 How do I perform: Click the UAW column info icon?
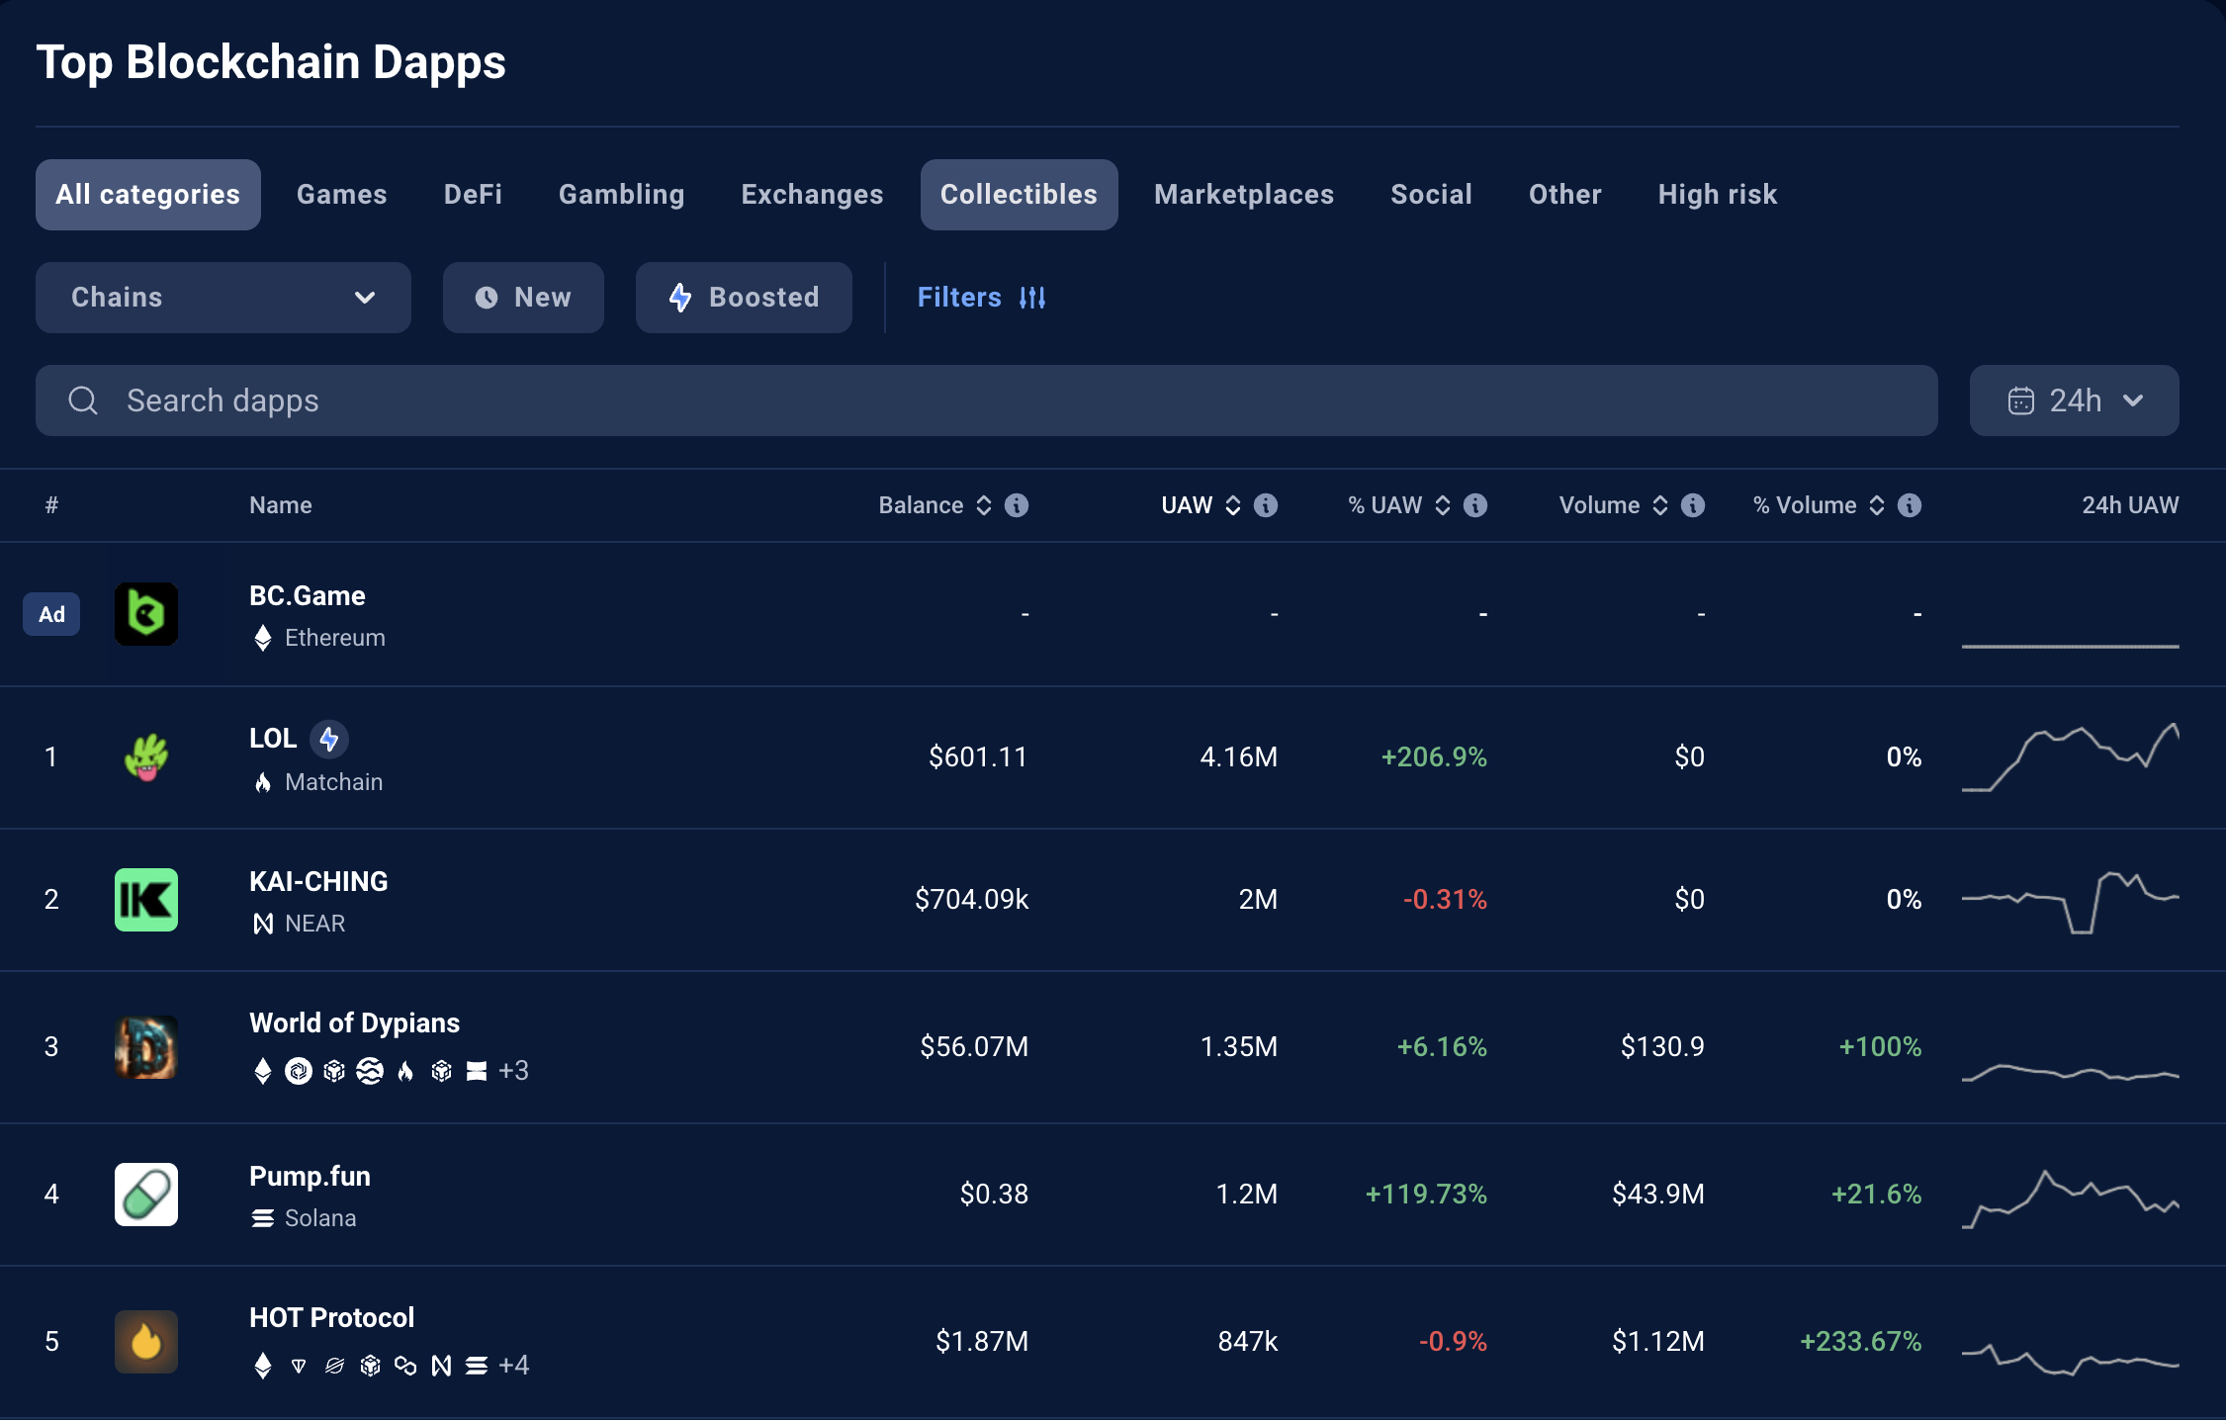pyautogui.click(x=1266, y=505)
